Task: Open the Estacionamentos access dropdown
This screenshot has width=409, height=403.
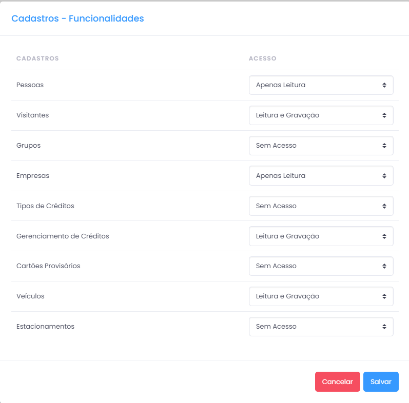Action: coord(321,327)
